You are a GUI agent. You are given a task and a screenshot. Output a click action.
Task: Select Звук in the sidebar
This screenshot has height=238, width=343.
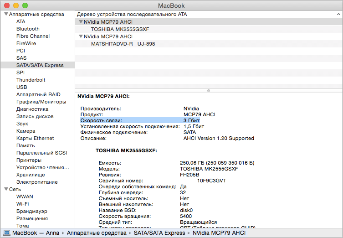click(x=22, y=124)
